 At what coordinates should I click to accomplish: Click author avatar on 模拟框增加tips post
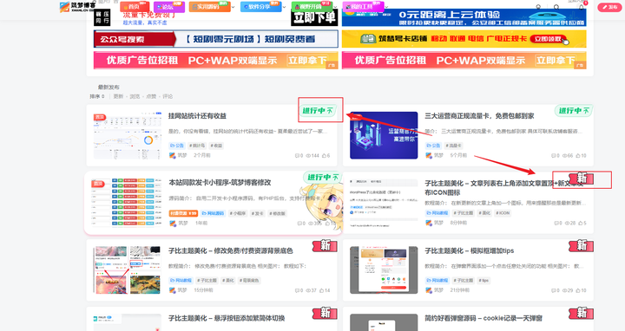point(429,290)
